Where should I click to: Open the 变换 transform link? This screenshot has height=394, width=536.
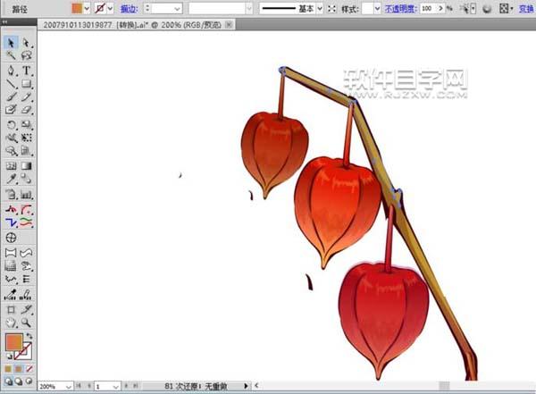coord(526,8)
